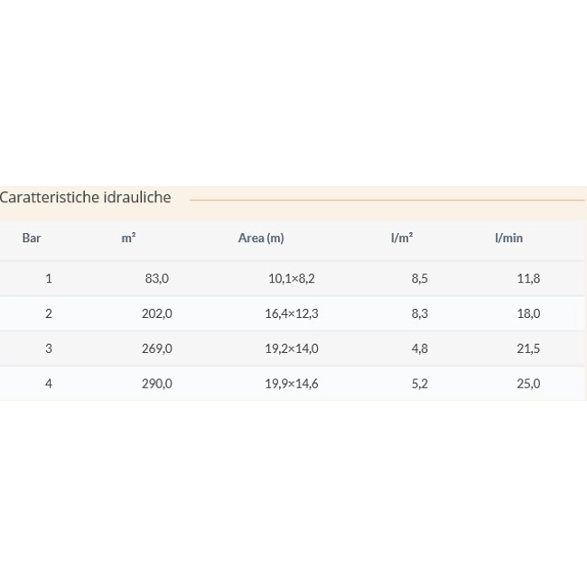
Task: Click the l/min column header
Action: pyautogui.click(x=508, y=238)
